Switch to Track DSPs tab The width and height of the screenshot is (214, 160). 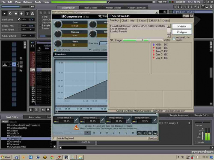(x=12, y=117)
